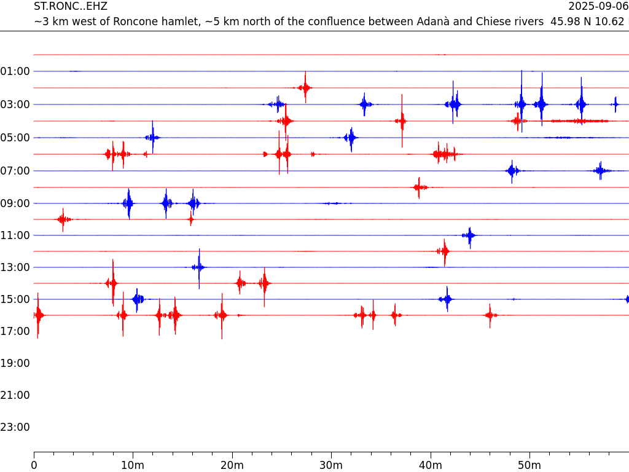Select the 05:00 hour label
This screenshot has width=629, height=472.
[15, 138]
